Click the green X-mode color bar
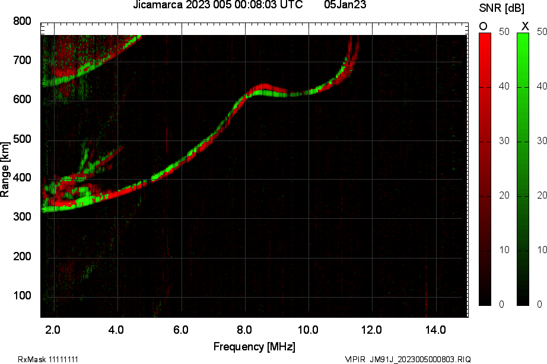Viewport: 547px width, 364px height. (x=523, y=170)
